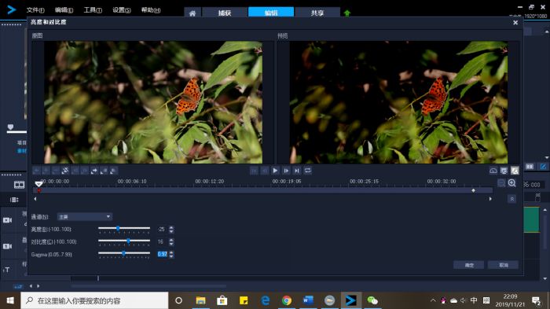550x309 pixels.
Task: Step to the next frame
Action: (x=286, y=171)
